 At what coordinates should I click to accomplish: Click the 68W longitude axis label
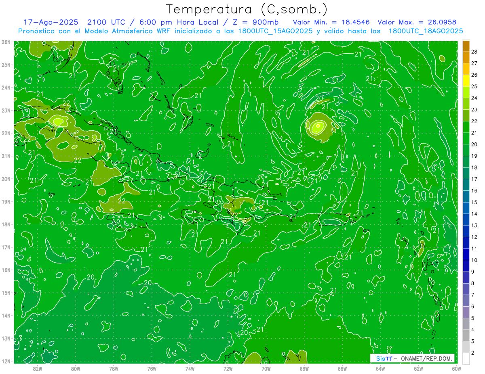pos(304,368)
